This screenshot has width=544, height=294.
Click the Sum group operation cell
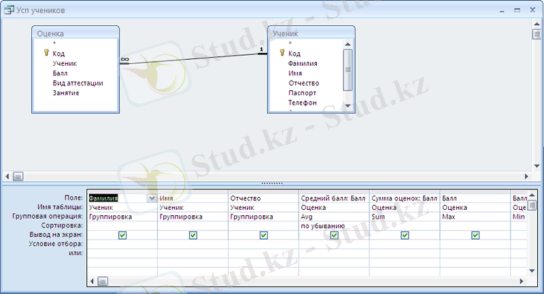[x=405, y=217]
